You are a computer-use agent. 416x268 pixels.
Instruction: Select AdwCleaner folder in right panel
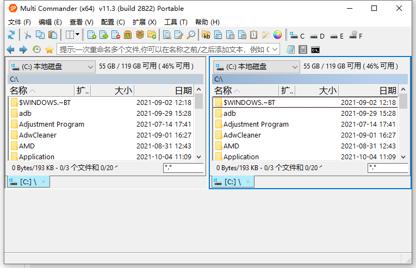(x=306, y=135)
